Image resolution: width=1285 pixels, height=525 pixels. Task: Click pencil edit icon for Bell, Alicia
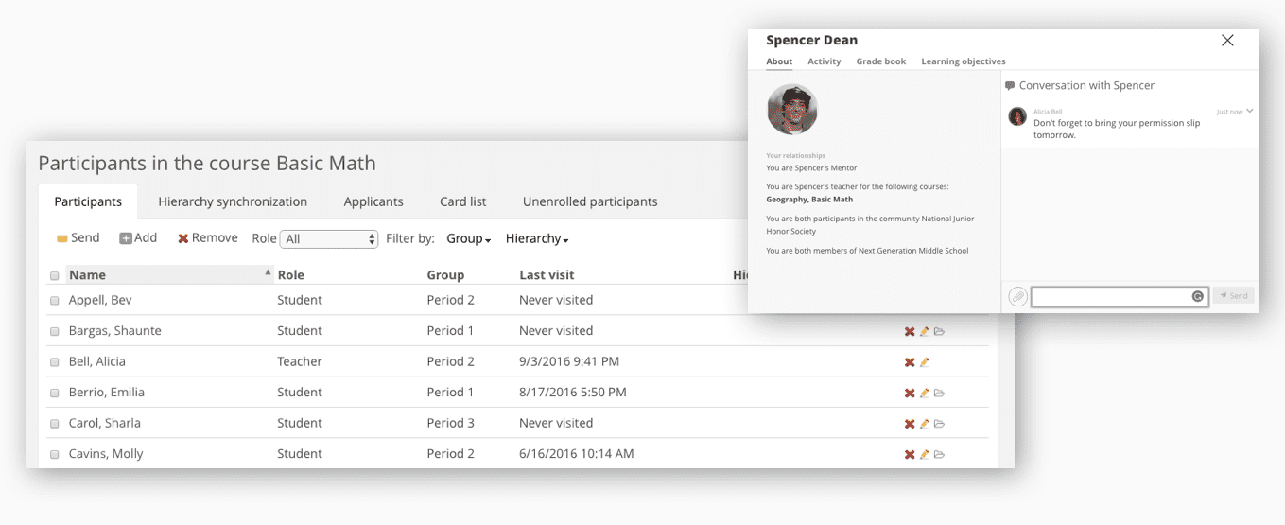[925, 362]
